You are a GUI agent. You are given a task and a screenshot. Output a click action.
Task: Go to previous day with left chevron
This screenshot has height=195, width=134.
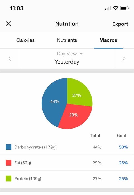(10, 59)
